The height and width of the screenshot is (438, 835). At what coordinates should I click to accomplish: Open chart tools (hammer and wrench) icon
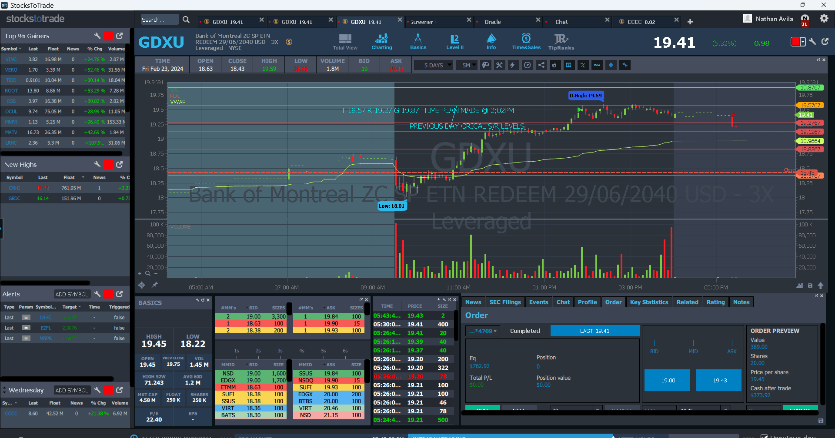tap(499, 65)
